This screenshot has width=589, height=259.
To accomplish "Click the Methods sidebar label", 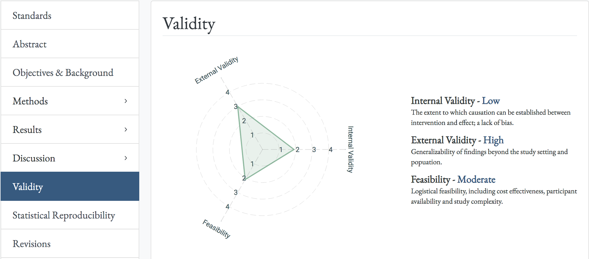I will [x=30, y=101].
